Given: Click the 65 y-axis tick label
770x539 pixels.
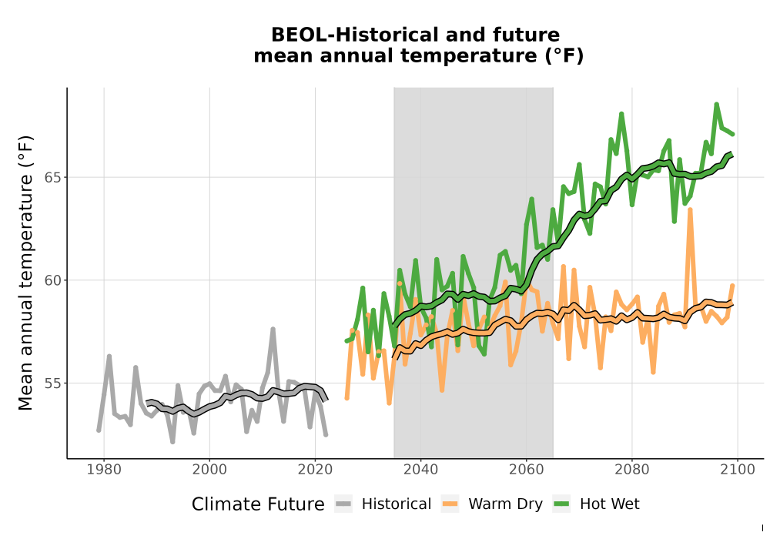Looking at the screenshot, I should 53,178.
